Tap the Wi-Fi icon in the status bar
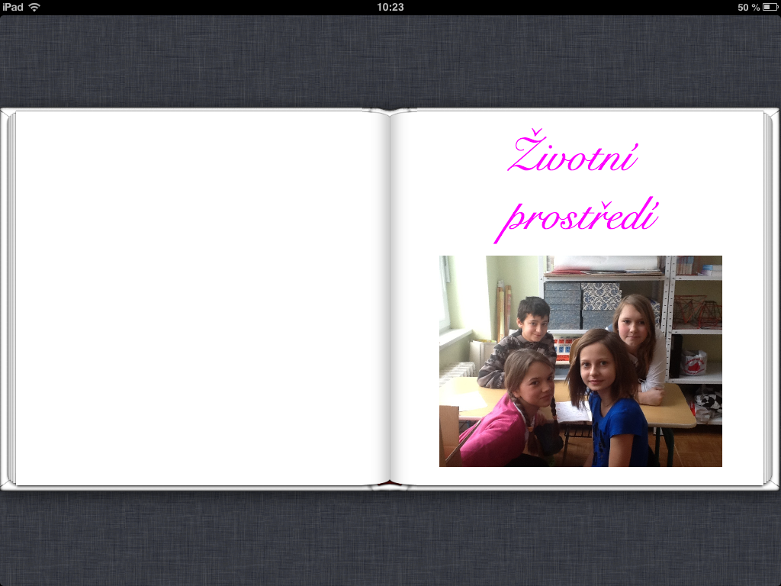 pos(34,7)
